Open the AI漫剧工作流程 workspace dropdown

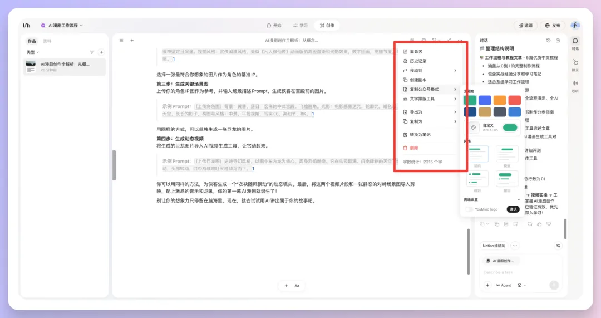[x=61, y=26]
